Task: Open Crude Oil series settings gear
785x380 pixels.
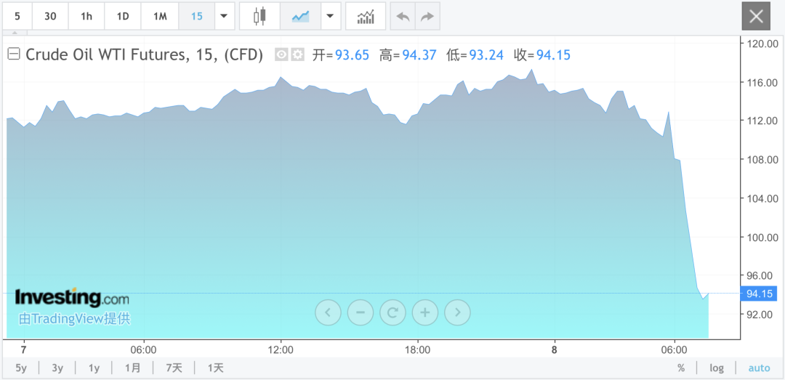Action: coord(297,54)
